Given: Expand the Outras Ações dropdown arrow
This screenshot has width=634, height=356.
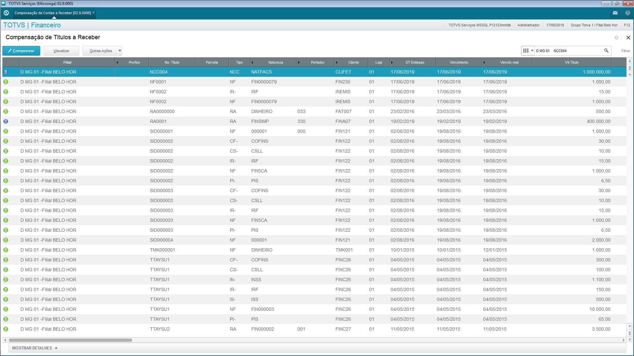Looking at the screenshot, I should click(x=120, y=51).
